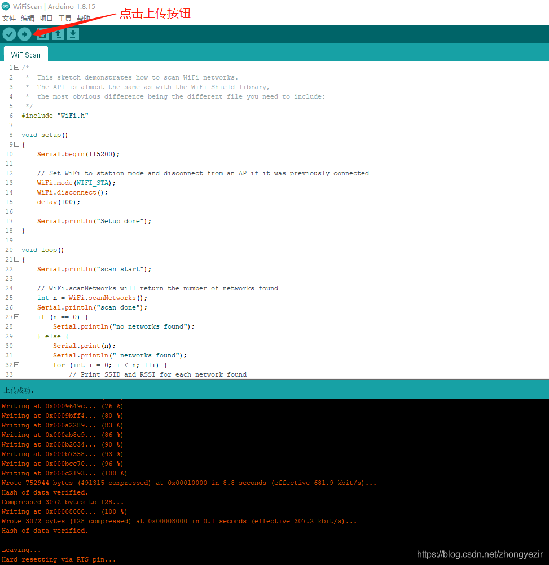Screen dimensions: 549x565
Task: Click the Upload arrow button
Action: click(24, 34)
